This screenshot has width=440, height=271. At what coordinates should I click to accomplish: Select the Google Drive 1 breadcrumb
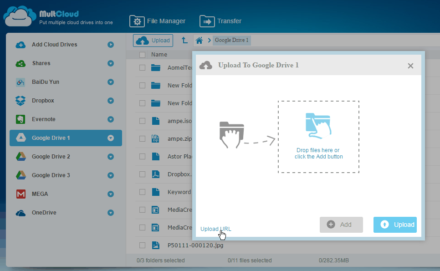click(x=232, y=40)
